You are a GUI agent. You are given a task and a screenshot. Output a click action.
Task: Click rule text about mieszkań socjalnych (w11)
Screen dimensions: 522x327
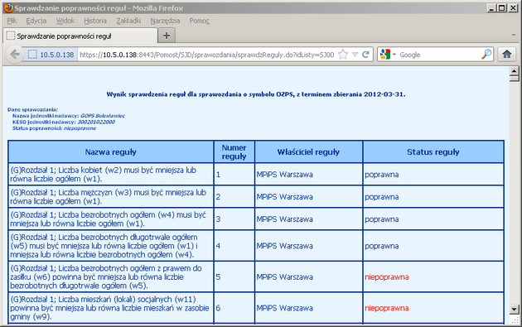click(109, 308)
